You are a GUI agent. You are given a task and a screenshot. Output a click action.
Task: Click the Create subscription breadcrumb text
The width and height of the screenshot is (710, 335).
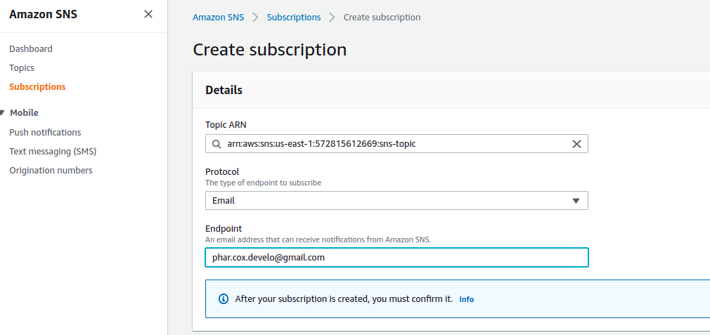point(382,17)
